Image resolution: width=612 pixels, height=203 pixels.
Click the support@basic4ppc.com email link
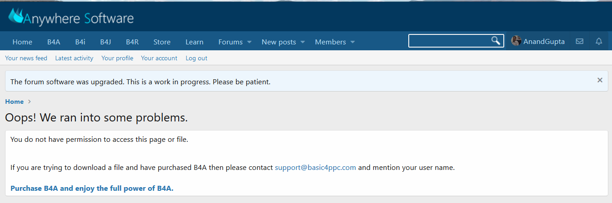point(315,168)
